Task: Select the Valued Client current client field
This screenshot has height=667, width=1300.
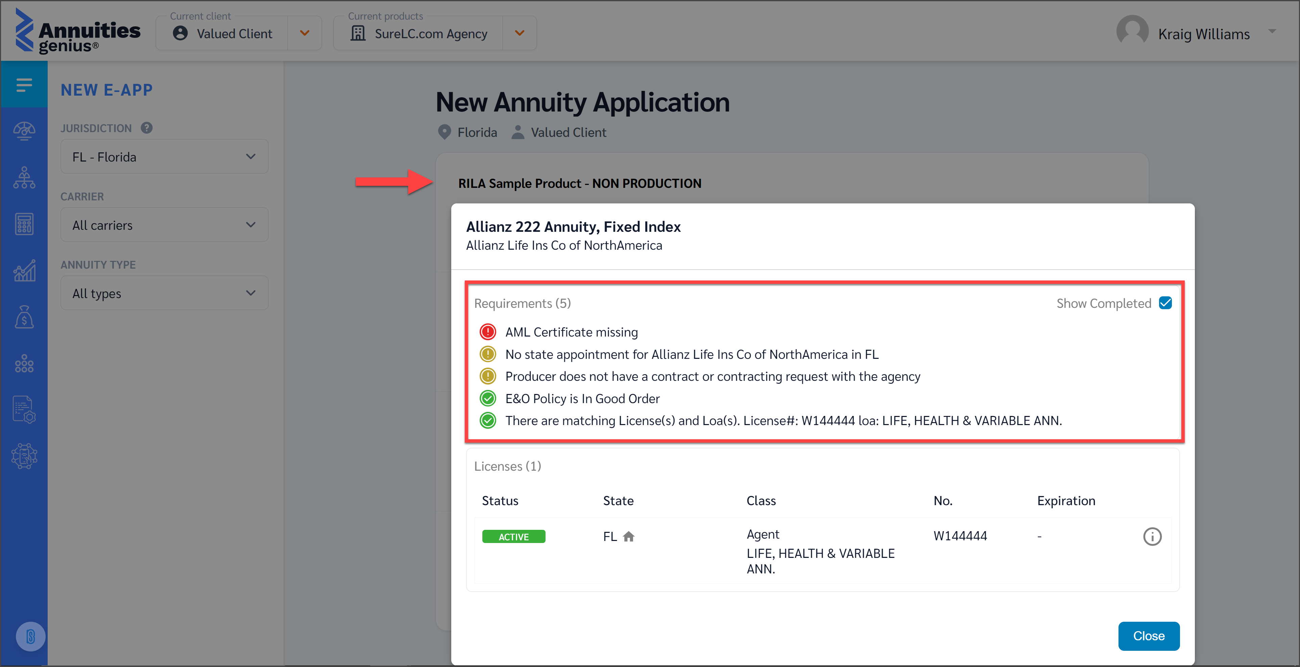Action: click(x=222, y=33)
